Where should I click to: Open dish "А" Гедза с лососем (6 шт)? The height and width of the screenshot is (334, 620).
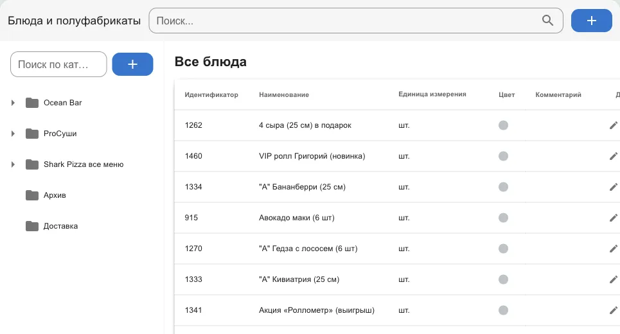(308, 249)
